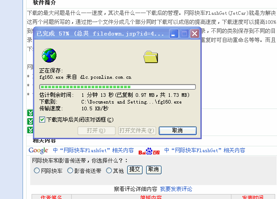Click 我要发表评论 link

pyautogui.click(x=176, y=189)
